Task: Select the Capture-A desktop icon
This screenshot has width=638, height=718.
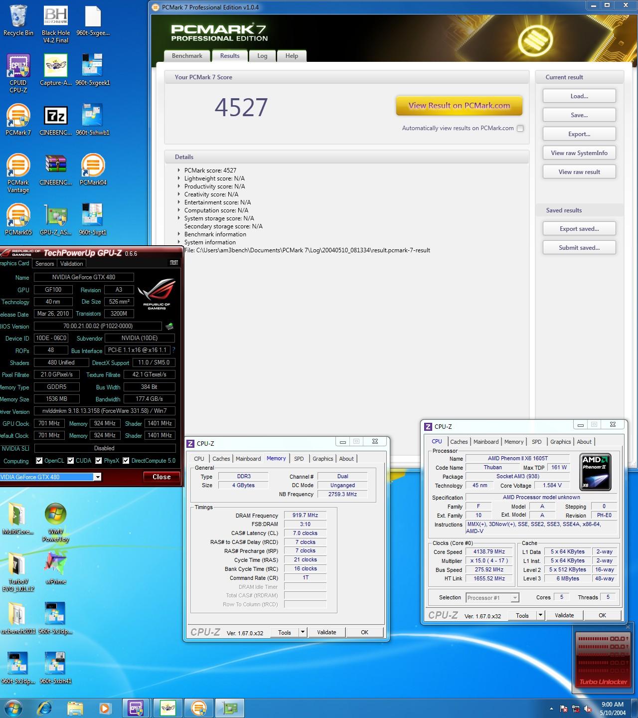Action: 56,70
